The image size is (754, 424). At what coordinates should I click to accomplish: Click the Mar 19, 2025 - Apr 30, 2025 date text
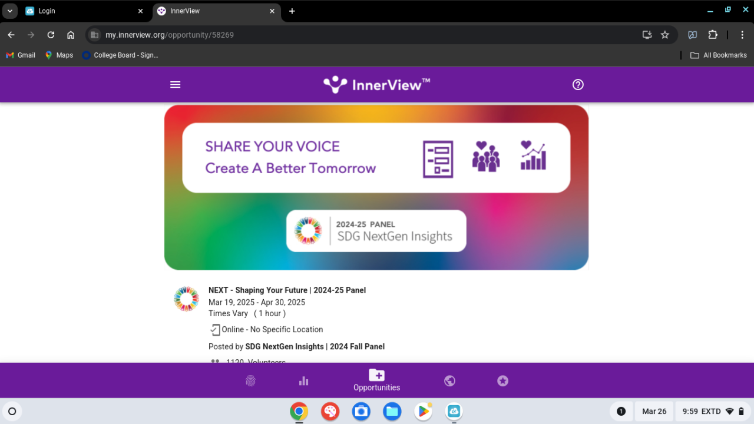257,302
